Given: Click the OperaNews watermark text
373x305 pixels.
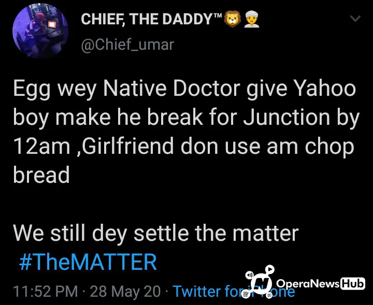Looking at the screenshot, I should click(x=308, y=283).
